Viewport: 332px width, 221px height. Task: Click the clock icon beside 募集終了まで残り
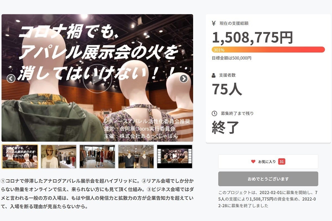(x=214, y=113)
